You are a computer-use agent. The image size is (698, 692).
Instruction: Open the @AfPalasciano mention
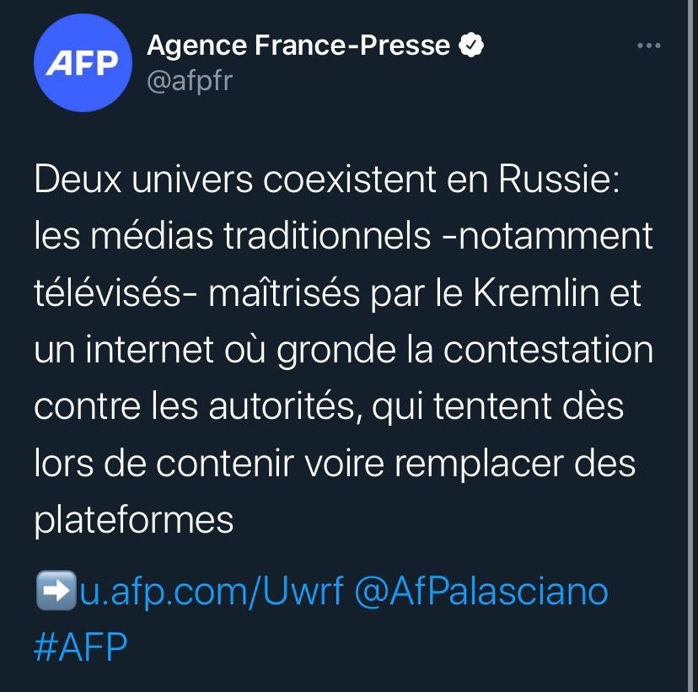coord(481,591)
